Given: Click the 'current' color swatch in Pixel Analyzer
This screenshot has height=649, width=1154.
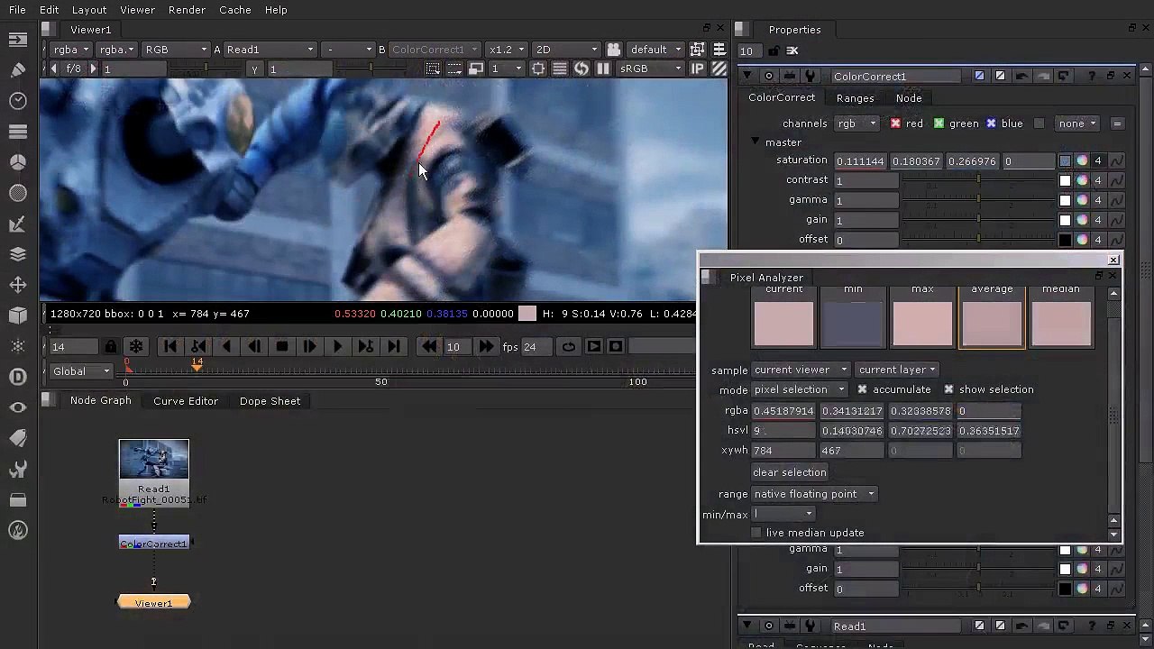Looking at the screenshot, I should click(x=783, y=324).
